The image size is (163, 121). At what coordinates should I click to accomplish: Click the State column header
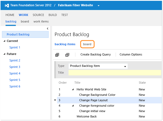tap(142, 83)
